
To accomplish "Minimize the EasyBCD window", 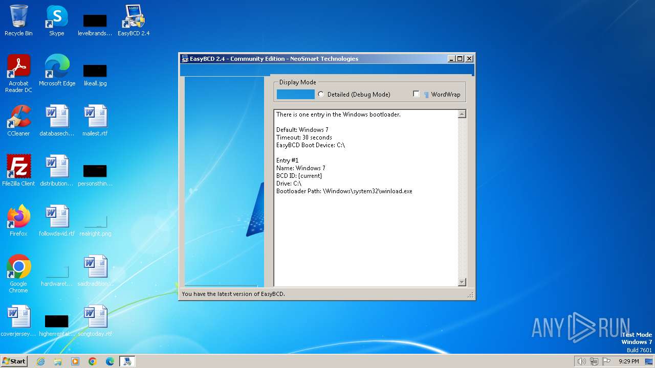I will click(451, 59).
